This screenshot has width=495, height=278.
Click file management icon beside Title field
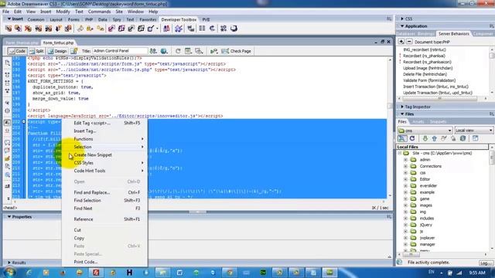[153, 51]
